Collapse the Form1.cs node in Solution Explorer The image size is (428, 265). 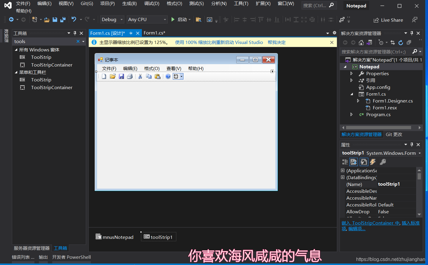[352, 94]
